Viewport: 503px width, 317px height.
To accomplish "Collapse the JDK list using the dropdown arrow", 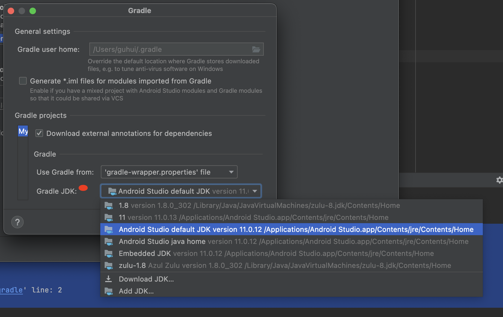I will [254, 191].
